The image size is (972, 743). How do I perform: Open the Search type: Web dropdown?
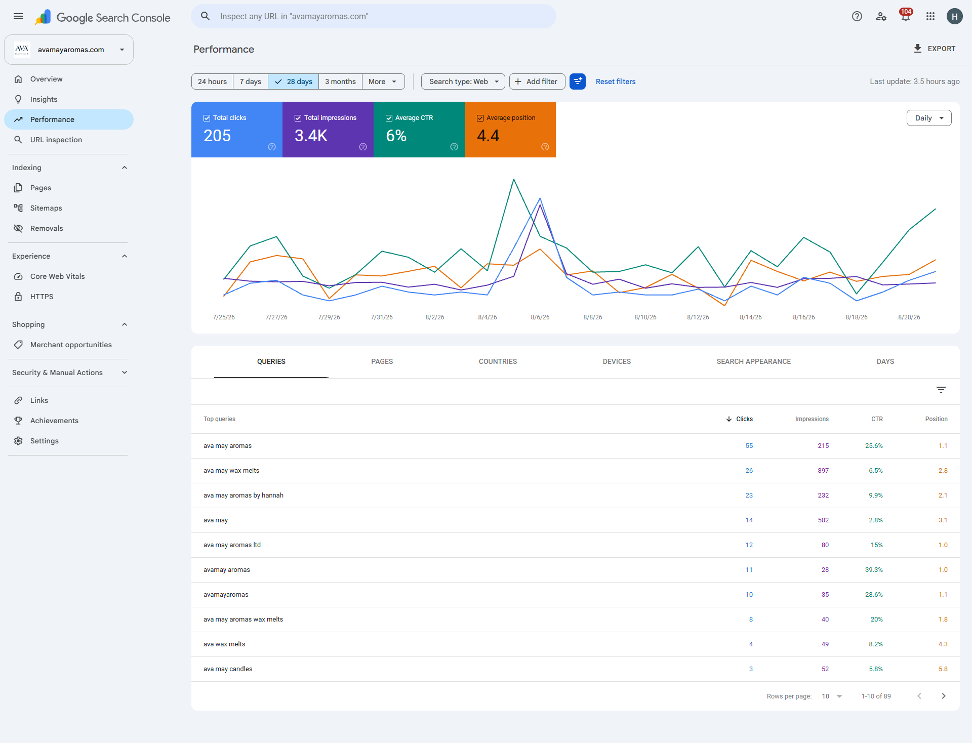pyautogui.click(x=463, y=81)
